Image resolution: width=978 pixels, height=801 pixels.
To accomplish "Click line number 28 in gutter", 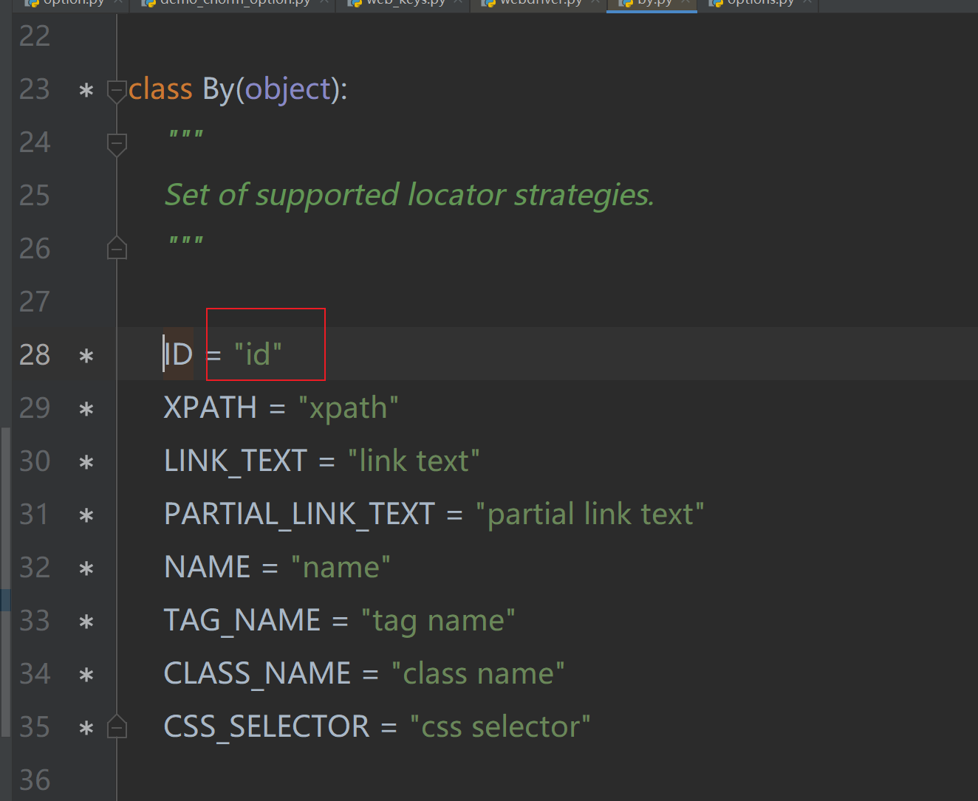I will [x=35, y=355].
